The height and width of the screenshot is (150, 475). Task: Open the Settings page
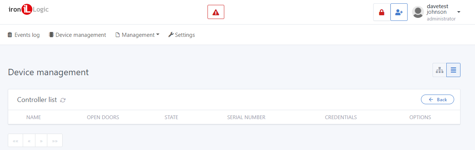(181, 35)
